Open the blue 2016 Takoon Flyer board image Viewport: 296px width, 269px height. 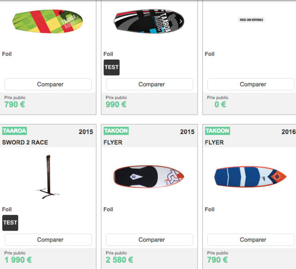(251, 177)
